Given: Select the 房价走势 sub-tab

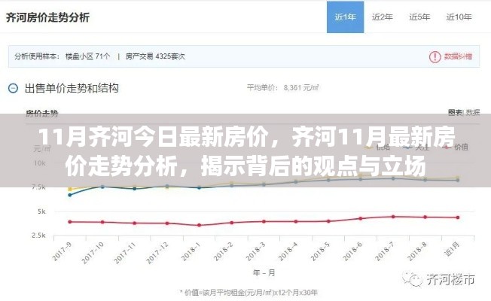Looking at the screenshot, I should [42, 114].
